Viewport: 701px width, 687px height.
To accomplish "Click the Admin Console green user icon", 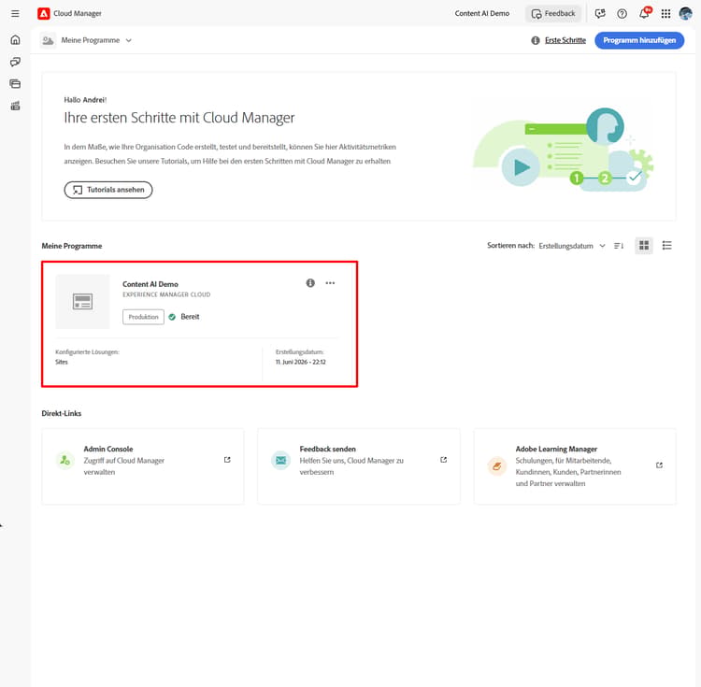I will (64, 461).
